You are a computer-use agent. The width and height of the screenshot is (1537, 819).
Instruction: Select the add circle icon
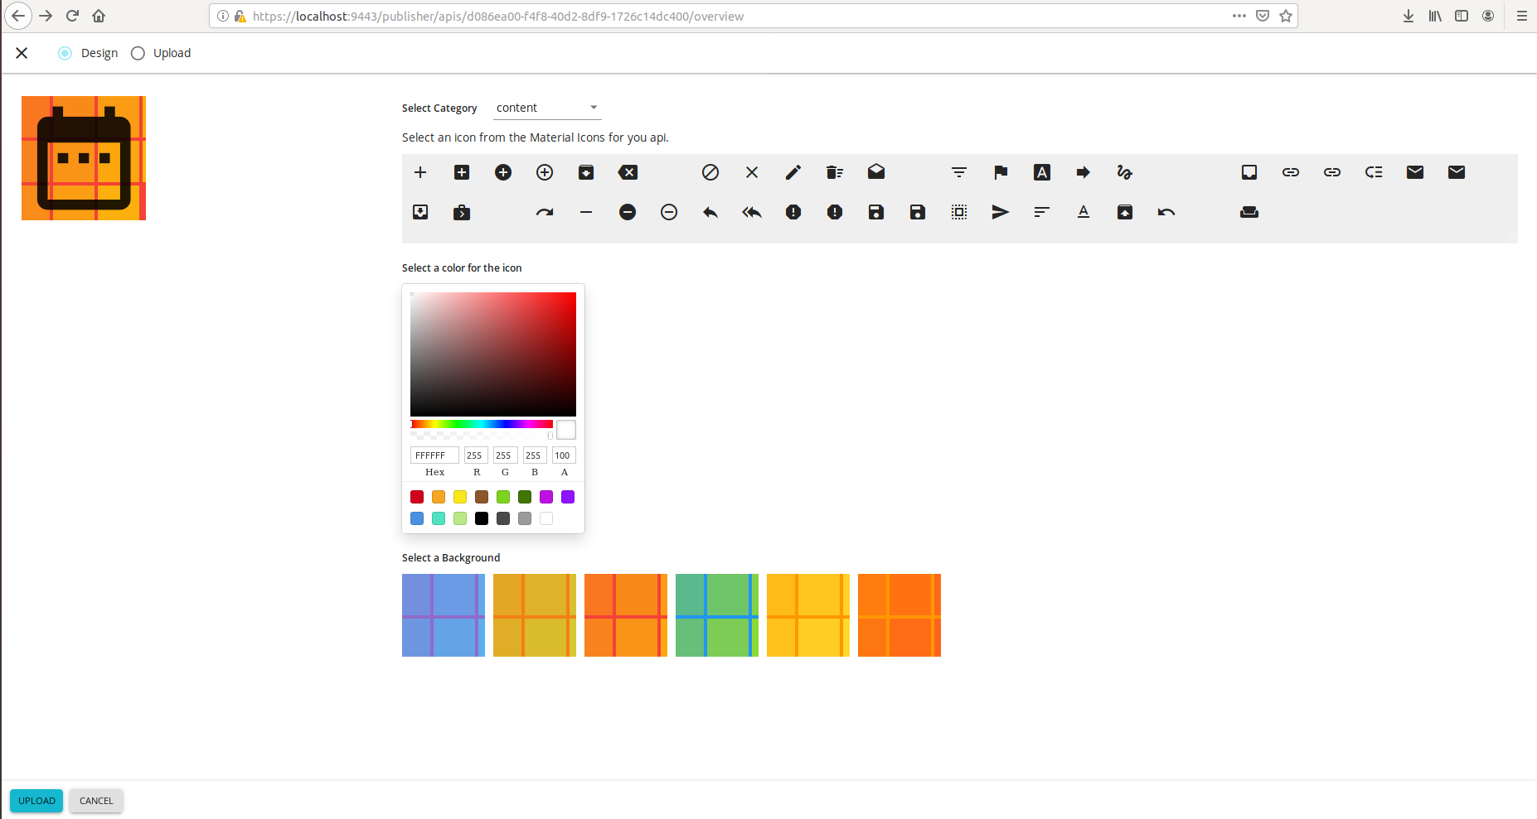(x=502, y=172)
